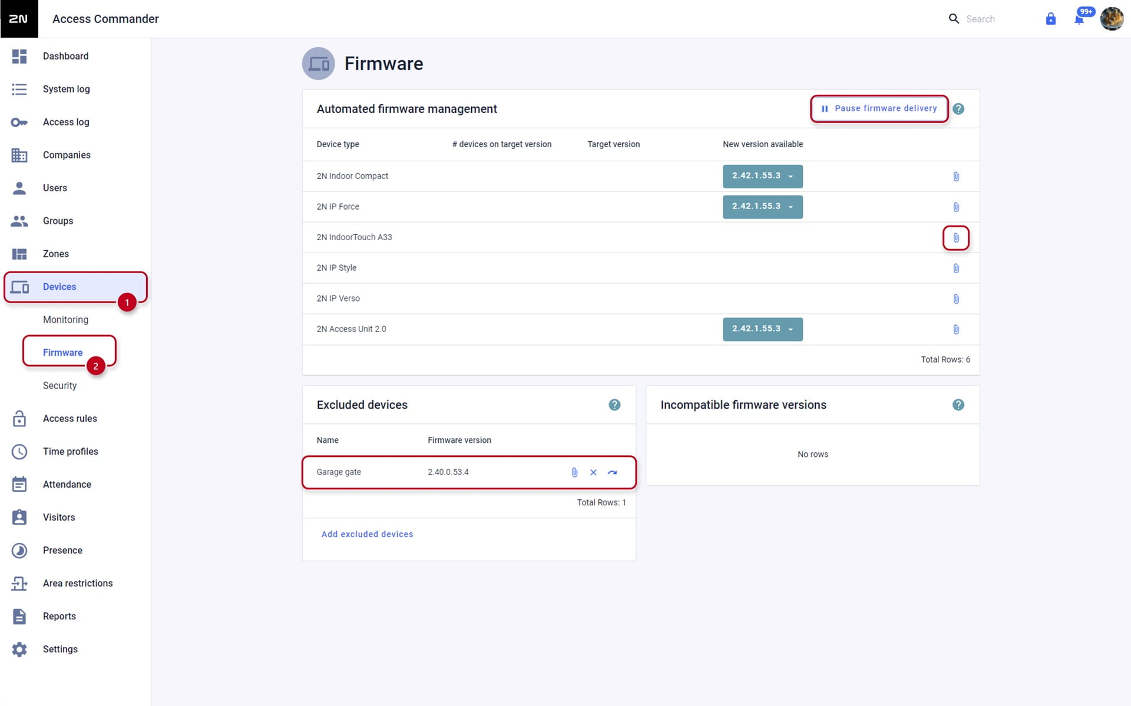Screen dimensions: 1131x706
Task: Click the Firmware page header icon
Action: pos(319,64)
